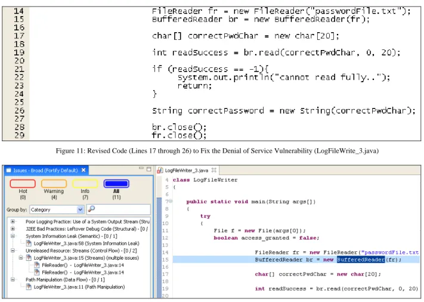
Task: Collapse LogFileWriter_3.java:15 Streams node
Action: 21,258
